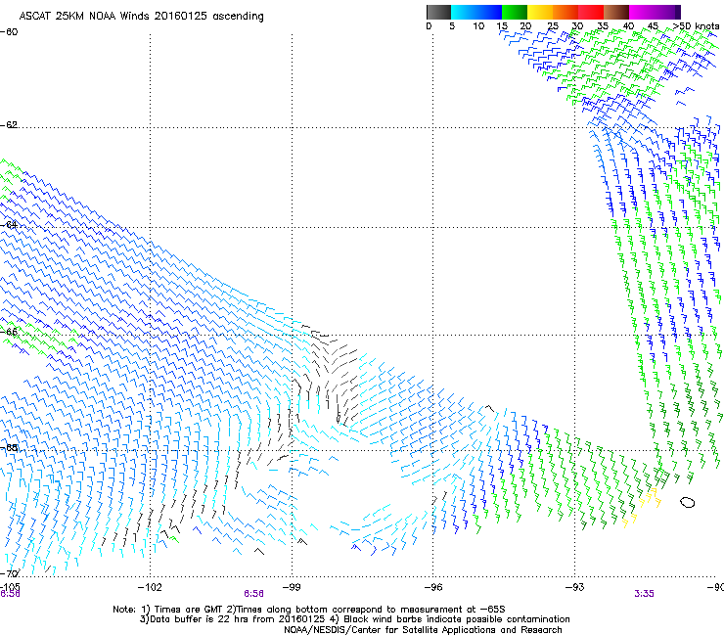The height and width of the screenshot is (636, 724).
Task: Click the small black ellipse marker near -91 longitude
Action: pos(688,502)
